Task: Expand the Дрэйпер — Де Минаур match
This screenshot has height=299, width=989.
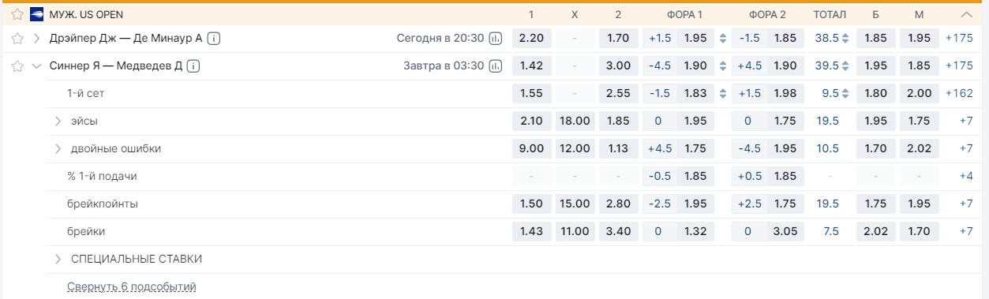Action: click(x=36, y=38)
